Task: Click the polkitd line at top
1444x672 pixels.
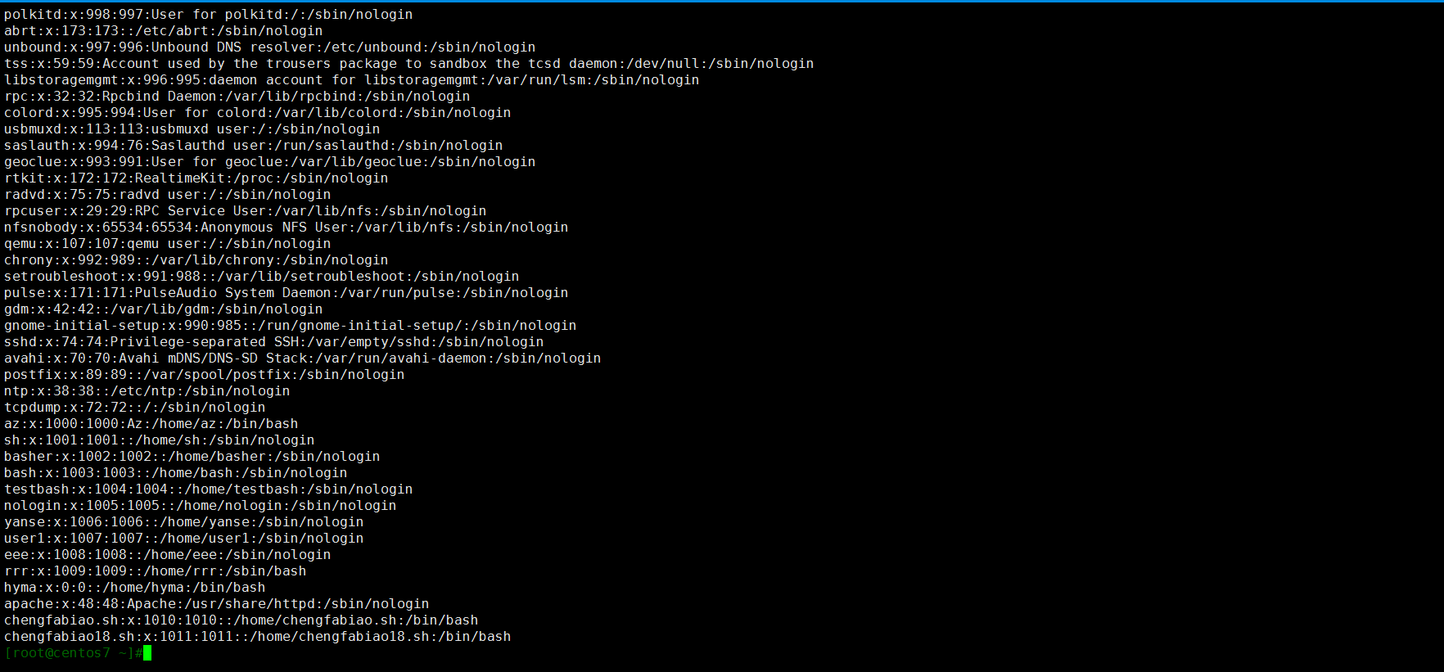Action: pyautogui.click(x=209, y=15)
